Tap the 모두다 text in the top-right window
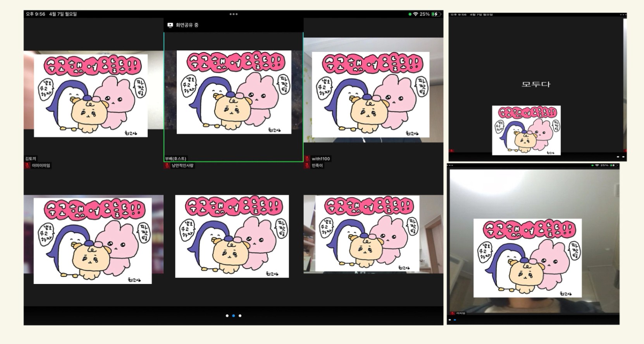 536,84
